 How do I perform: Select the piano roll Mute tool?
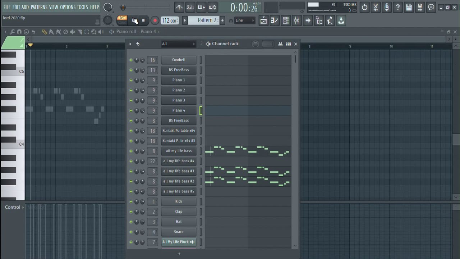pyautogui.click(x=73, y=32)
